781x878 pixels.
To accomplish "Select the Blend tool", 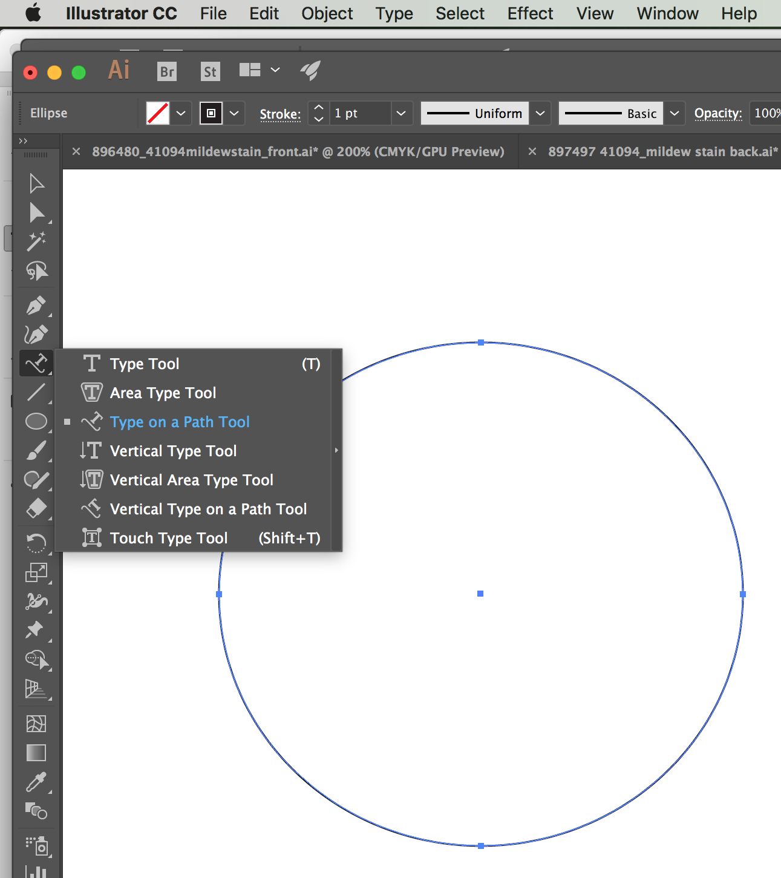I will [x=36, y=811].
